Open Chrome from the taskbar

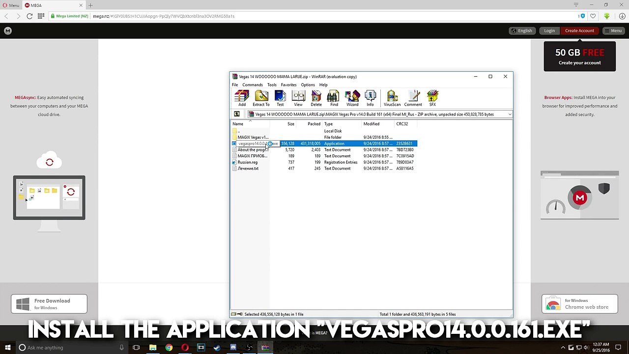[169, 348]
